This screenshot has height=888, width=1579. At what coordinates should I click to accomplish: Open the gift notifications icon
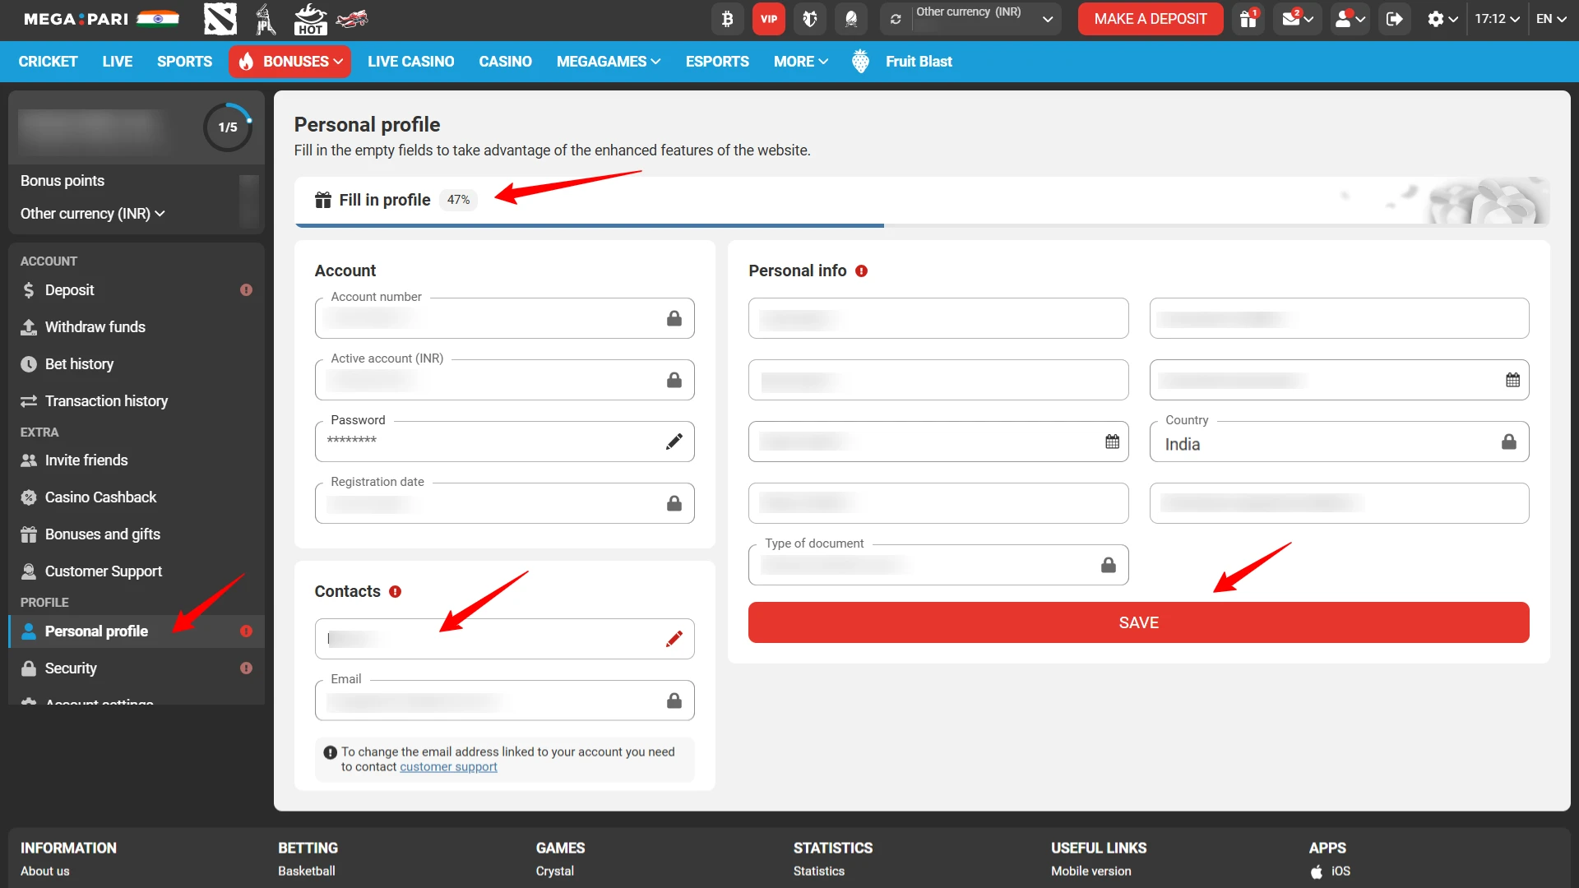click(x=1247, y=18)
